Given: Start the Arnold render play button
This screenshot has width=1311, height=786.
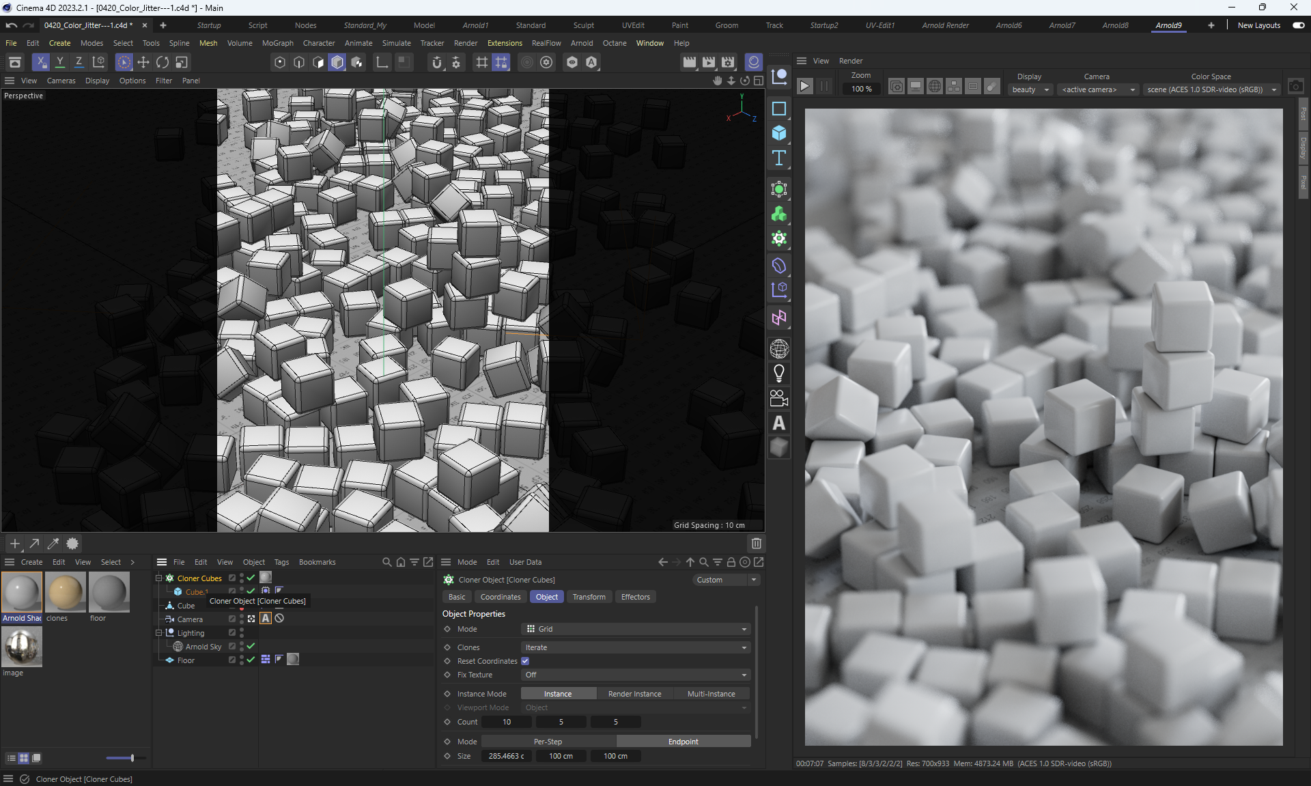Looking at the screenshot, I should [x=805, y=87].
